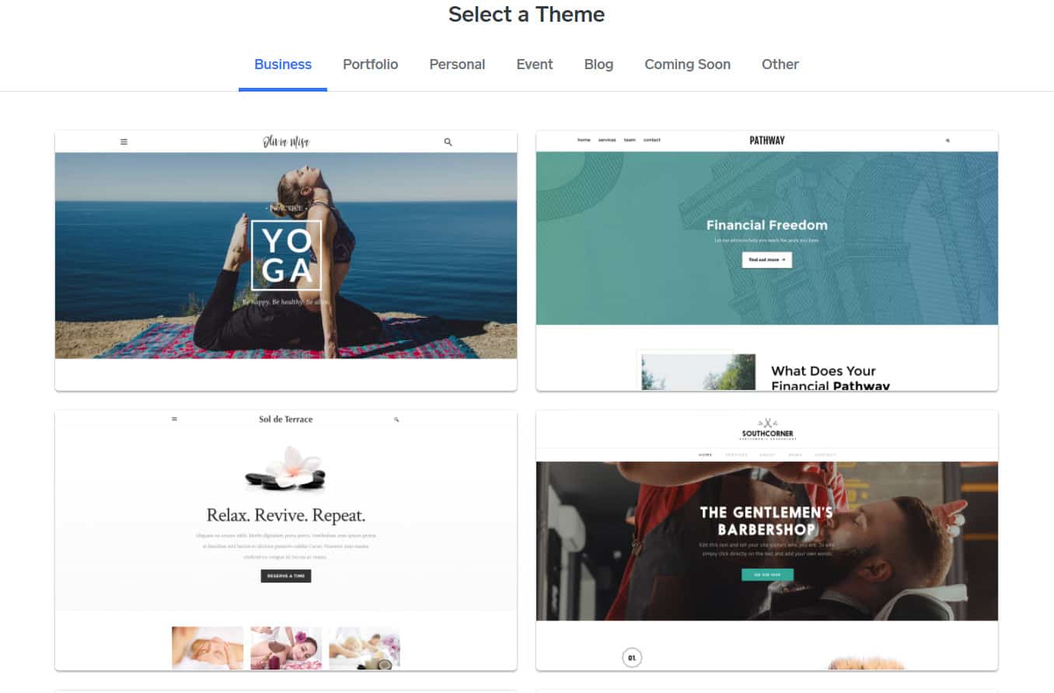Click the search magnifier in Pathway preview
Screen dimensions: 1054x693
(x=948, y=140)
